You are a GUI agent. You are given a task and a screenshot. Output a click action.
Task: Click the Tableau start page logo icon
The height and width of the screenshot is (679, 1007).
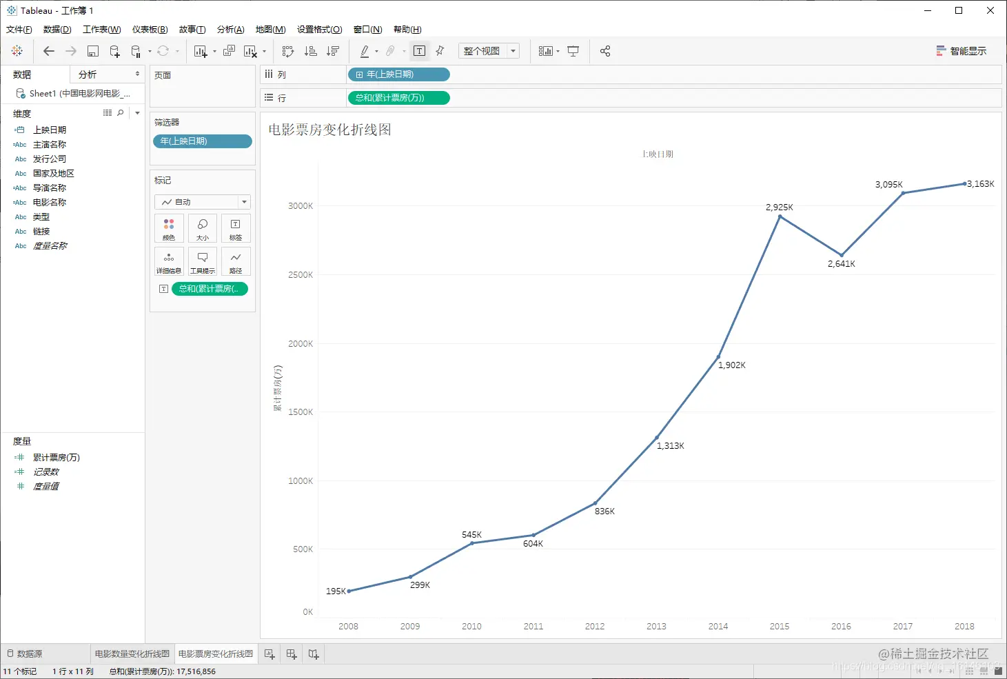click(x=17, y=51)
